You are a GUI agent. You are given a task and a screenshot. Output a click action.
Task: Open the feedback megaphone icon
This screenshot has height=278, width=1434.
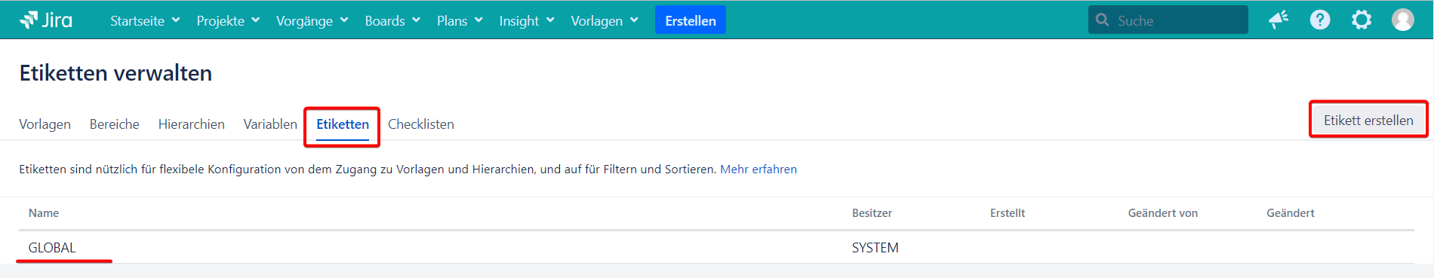1279,20
